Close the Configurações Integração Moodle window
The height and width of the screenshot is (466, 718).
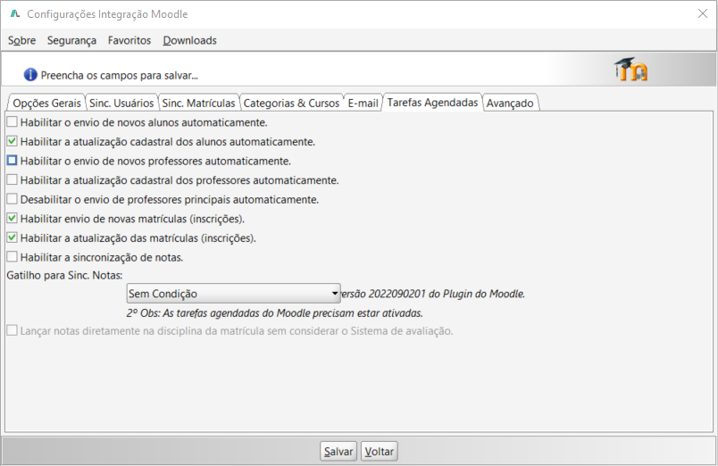coord(703,13)
